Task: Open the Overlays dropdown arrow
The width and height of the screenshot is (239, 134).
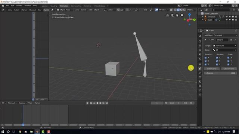Action: coord(168,10)
